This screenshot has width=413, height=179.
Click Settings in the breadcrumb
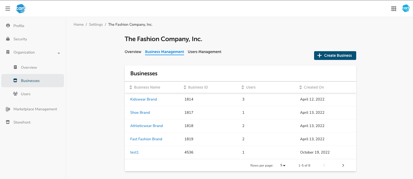[x=96, y=24]
